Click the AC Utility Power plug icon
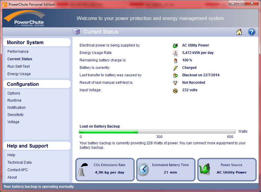This screenshot has height=192, width=261. click(x=175, y=46)
